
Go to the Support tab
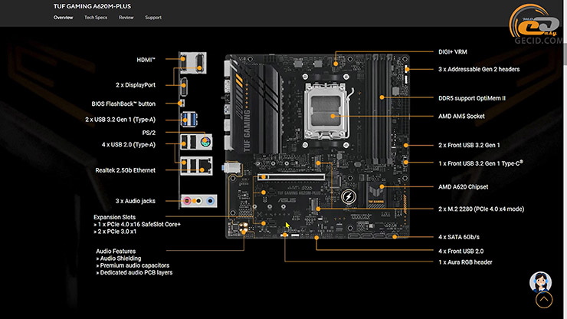153,18
